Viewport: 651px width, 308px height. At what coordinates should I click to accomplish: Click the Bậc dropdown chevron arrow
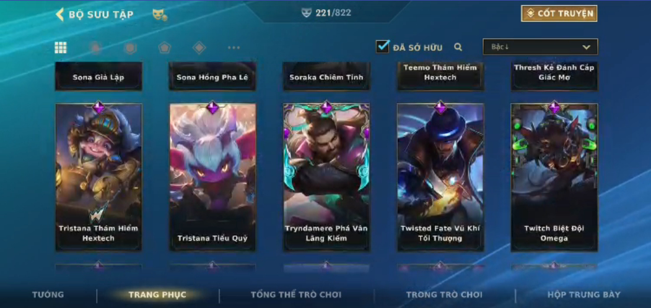586,47
